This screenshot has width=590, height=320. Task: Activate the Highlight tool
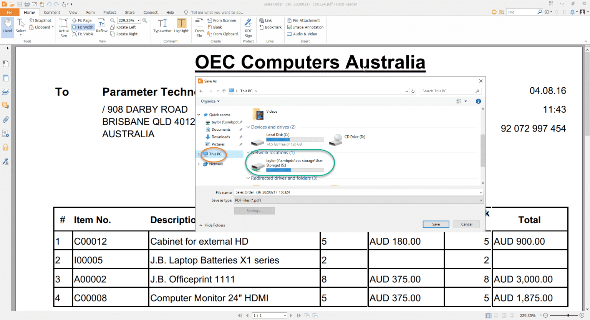181,26
